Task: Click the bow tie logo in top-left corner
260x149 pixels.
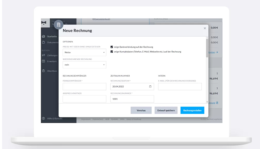Action: coord(43,23)
